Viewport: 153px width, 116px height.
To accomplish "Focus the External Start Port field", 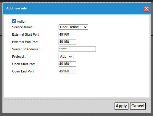I will [x=67, y=34].
